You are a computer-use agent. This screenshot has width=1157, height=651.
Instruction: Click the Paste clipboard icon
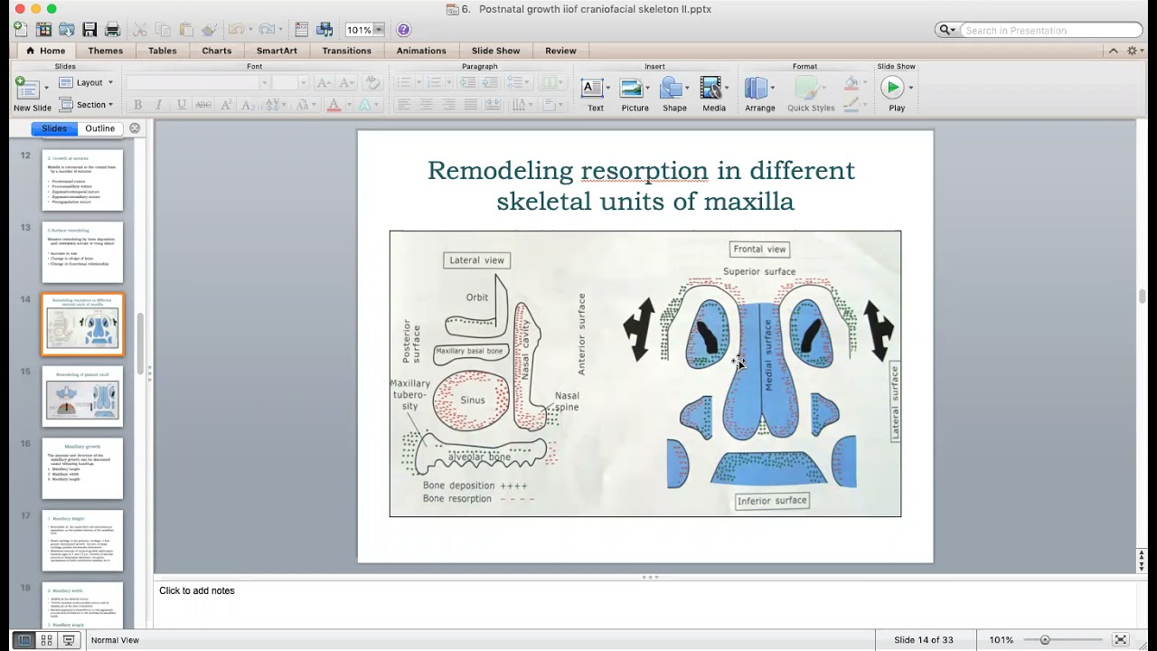[185, 30]
